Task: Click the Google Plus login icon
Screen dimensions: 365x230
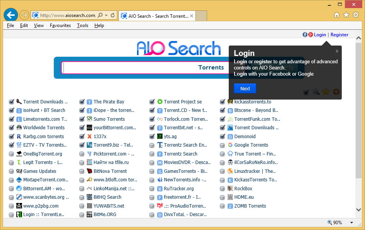Action: [310, 35]
